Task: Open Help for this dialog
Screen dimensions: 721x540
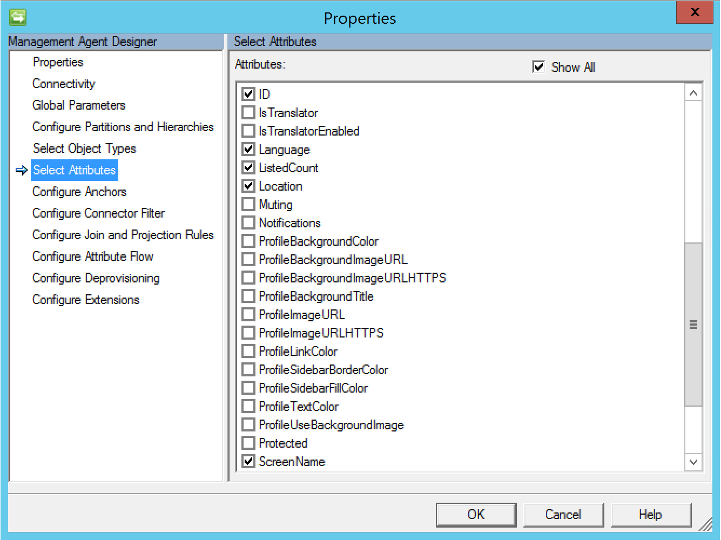Action: tap(650, 515)
